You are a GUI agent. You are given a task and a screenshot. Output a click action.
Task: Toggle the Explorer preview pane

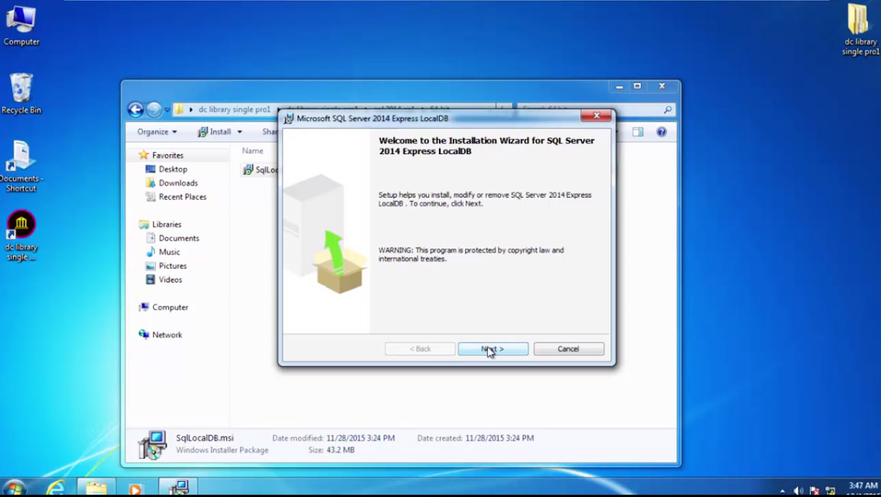638,132
